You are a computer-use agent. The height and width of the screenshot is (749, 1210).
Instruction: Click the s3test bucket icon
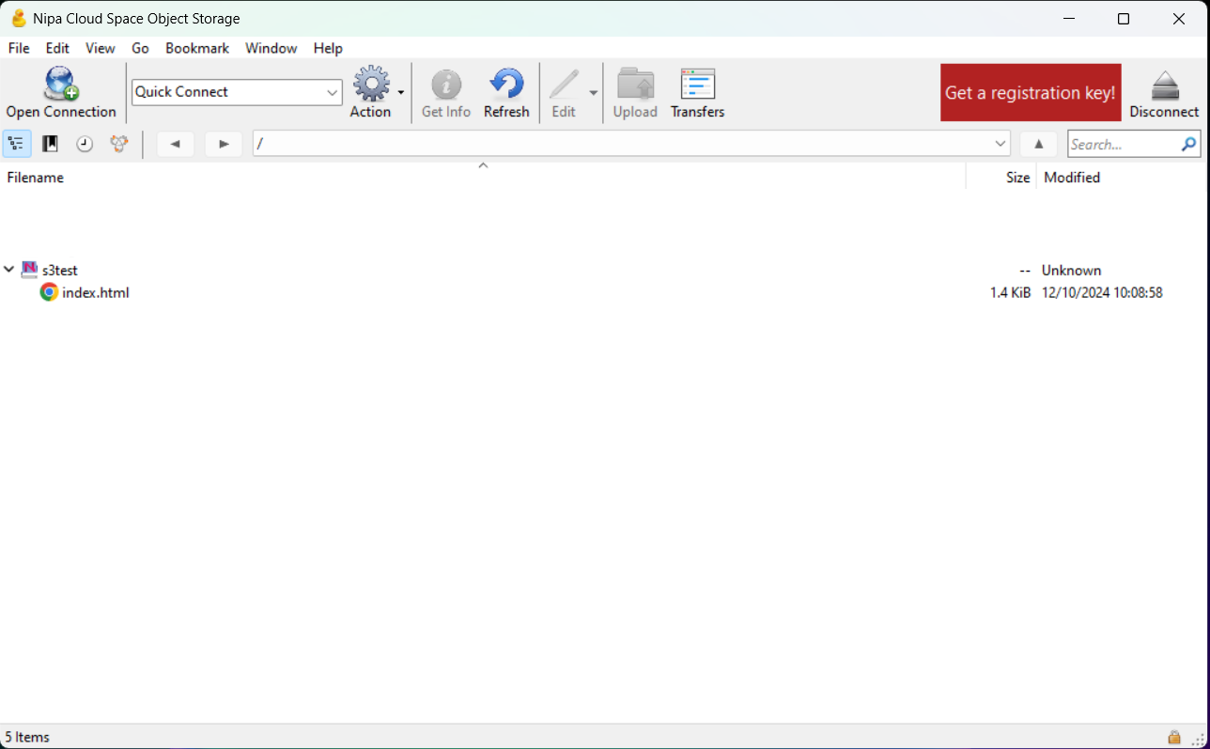tap(29, 270)
